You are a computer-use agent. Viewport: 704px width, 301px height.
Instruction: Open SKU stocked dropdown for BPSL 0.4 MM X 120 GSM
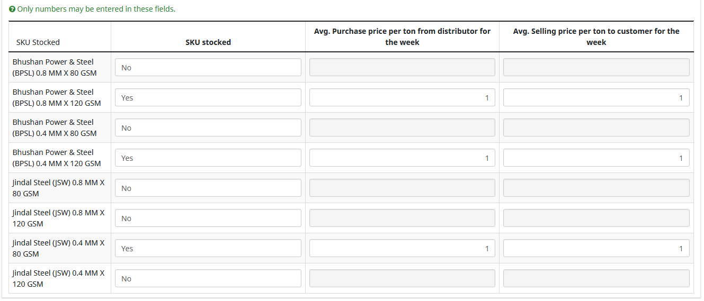point(208,158)
